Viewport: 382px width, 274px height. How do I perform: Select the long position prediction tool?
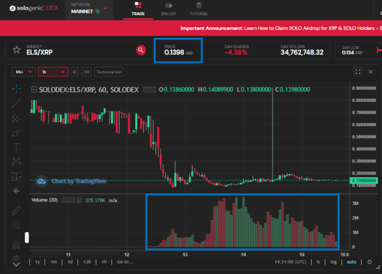coord(16,176)
